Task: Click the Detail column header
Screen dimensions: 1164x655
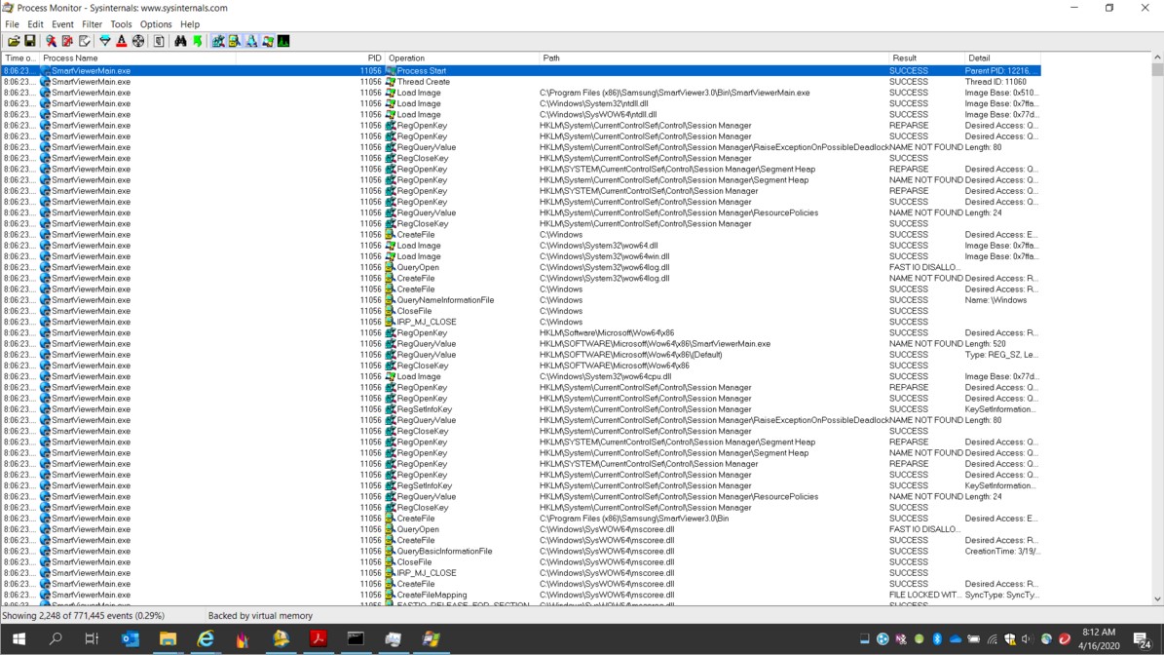Action: [x=1002, y=58]
